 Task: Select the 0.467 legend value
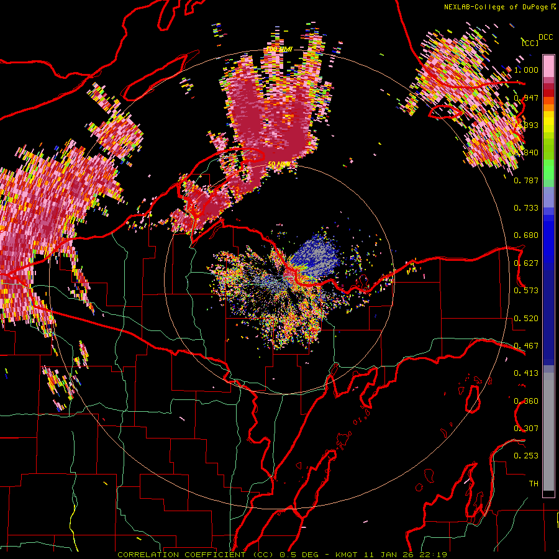tap(526, 346)
